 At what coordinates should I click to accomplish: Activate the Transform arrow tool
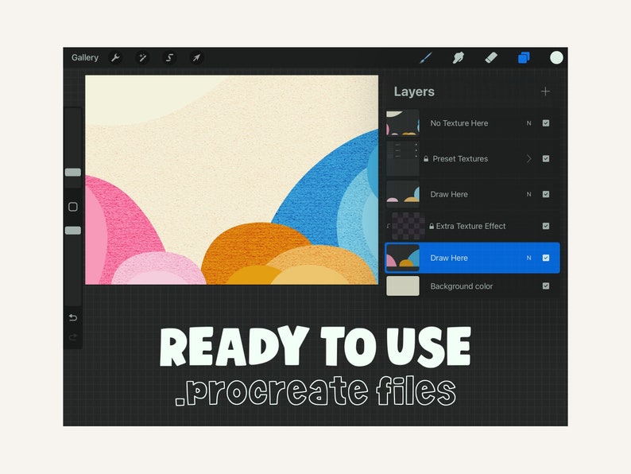(196, 58)
